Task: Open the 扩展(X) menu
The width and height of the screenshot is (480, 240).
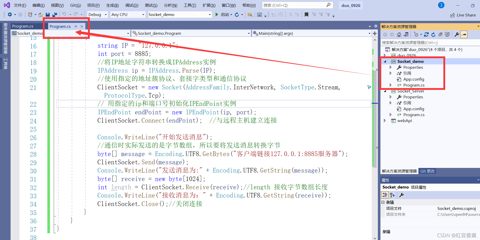Action: coord(209,5)
